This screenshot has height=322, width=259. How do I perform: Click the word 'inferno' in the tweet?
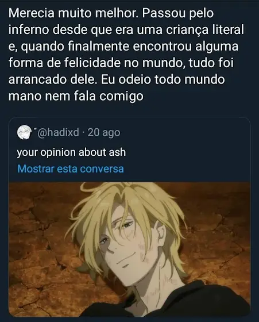point(29,30)
